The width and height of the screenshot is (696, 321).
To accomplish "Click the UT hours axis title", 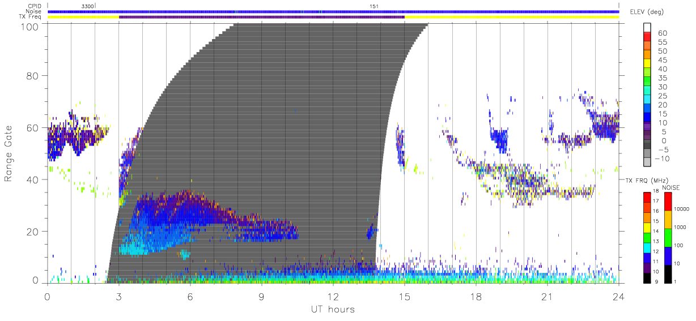I will 333,309.
